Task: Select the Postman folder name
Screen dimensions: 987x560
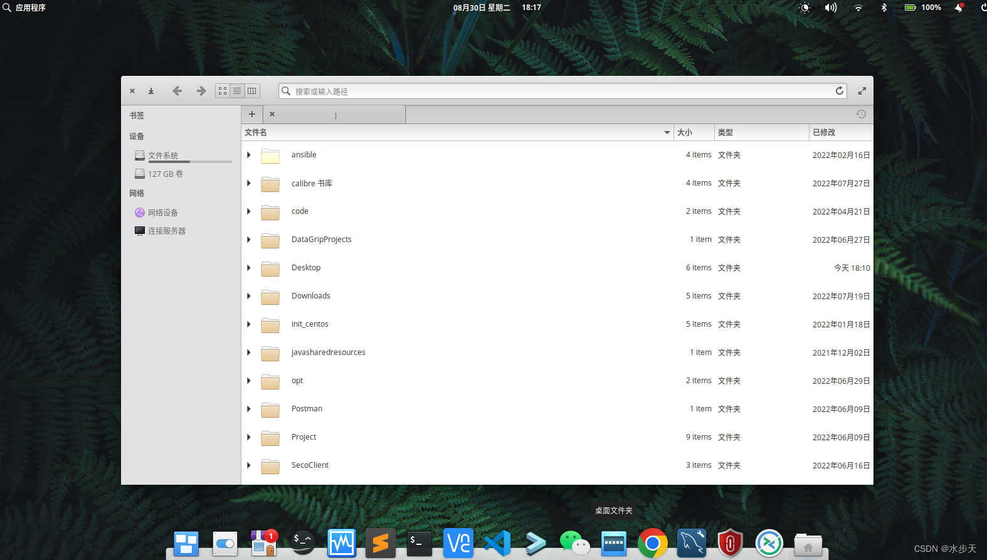Action: (307, 409)
